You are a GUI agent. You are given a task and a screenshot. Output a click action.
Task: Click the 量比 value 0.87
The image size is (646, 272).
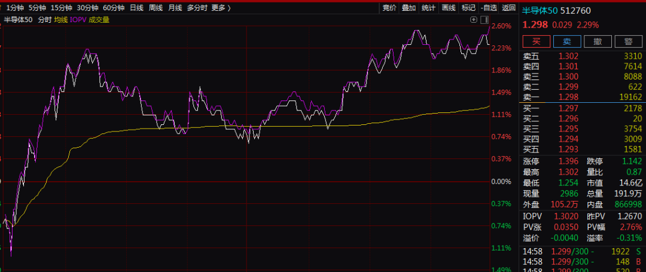tap(634, 172)
